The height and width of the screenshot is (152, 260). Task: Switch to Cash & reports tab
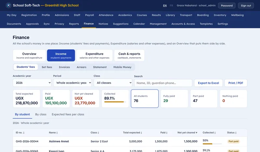[x=129, y=55]
